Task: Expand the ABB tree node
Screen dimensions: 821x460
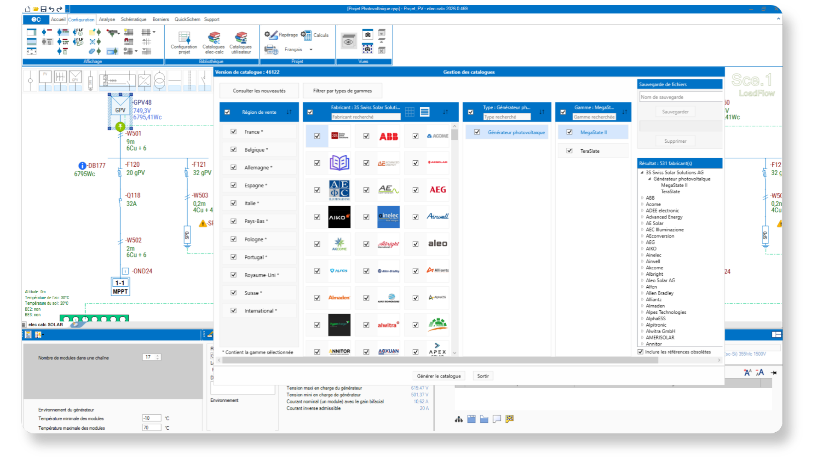Action: [x=642, y=198]
